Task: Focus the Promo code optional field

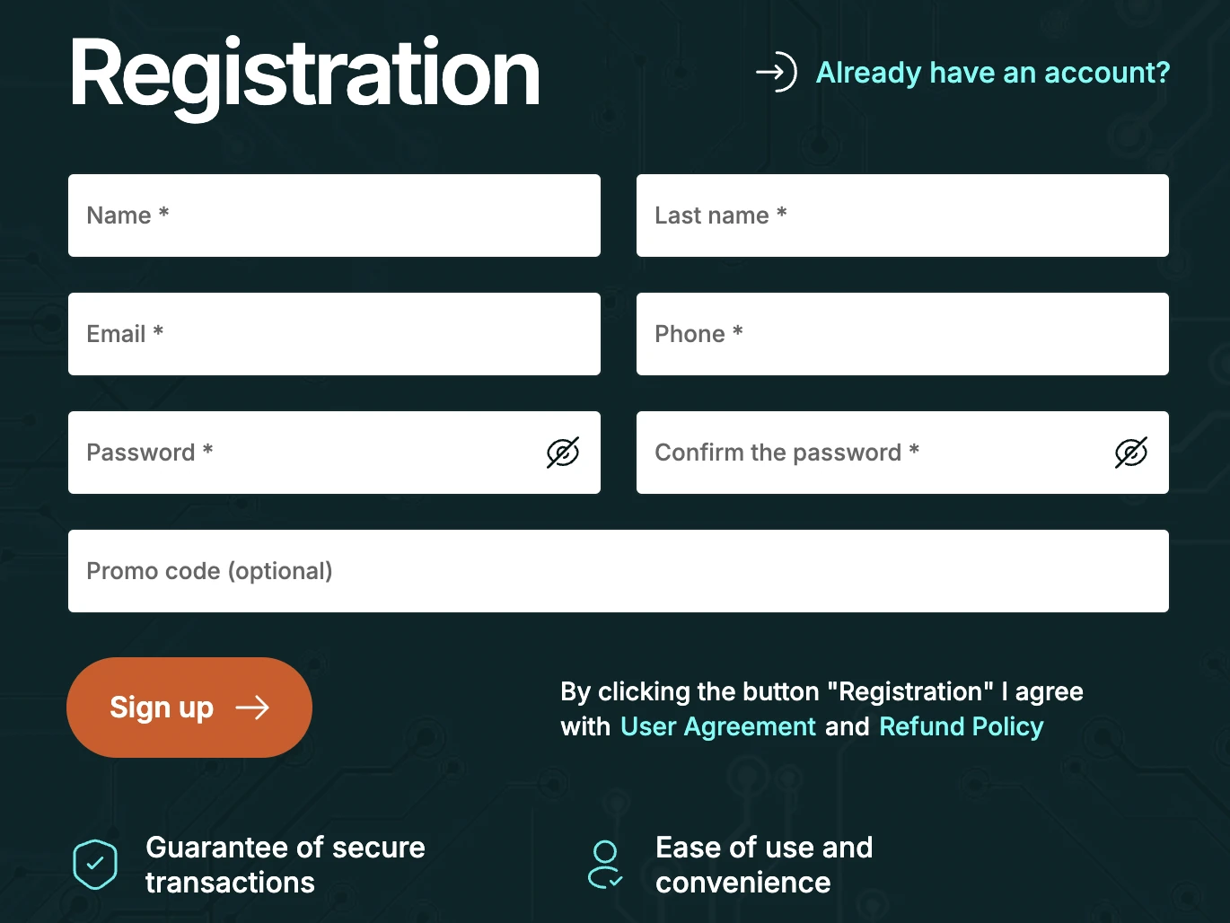Action: [618, 571]
